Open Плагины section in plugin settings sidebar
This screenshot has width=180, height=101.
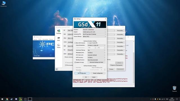click(x=58, y=32)
